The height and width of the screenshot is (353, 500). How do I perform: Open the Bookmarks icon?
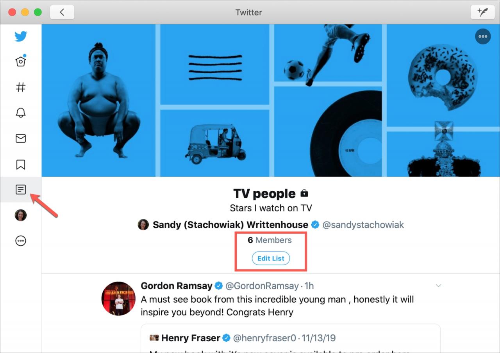pyautogui.click(x=21, y=164)
